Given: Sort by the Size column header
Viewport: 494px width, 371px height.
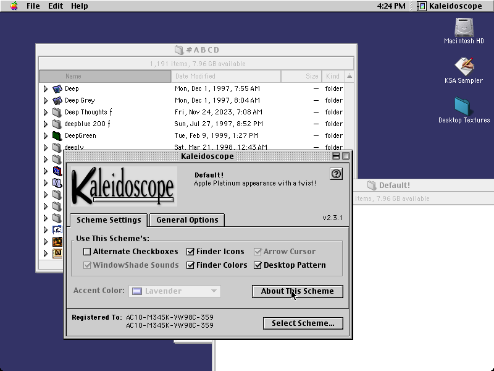Looking at the screenshot, I should (301, 76).
